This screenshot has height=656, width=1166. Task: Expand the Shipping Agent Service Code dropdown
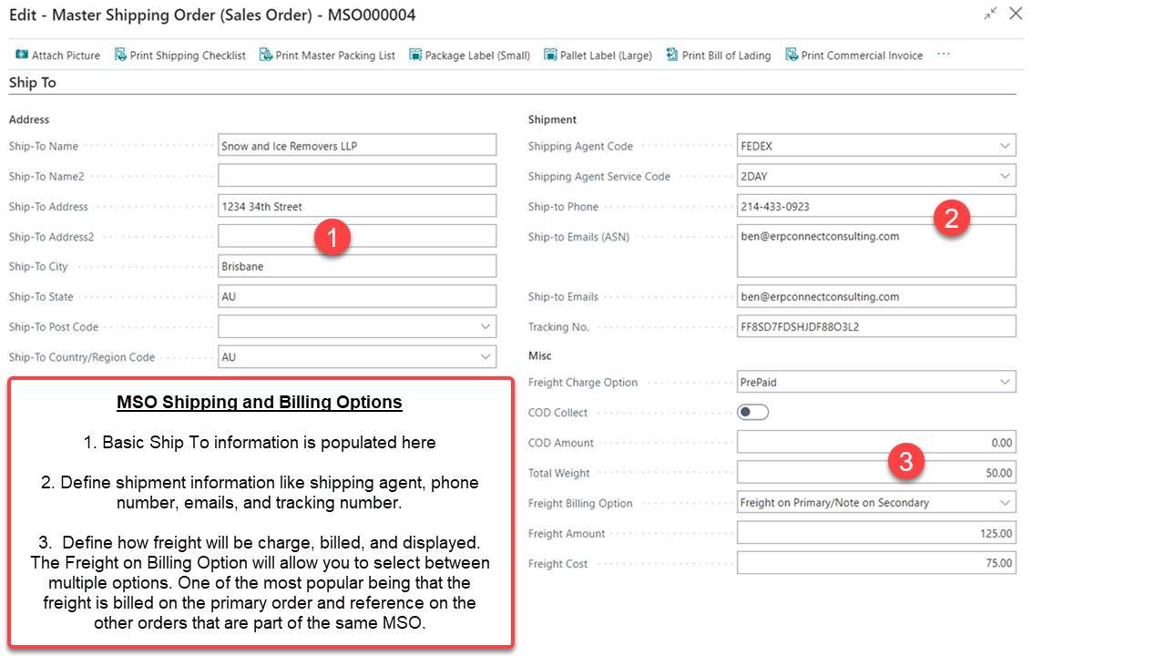point(1005,176)
